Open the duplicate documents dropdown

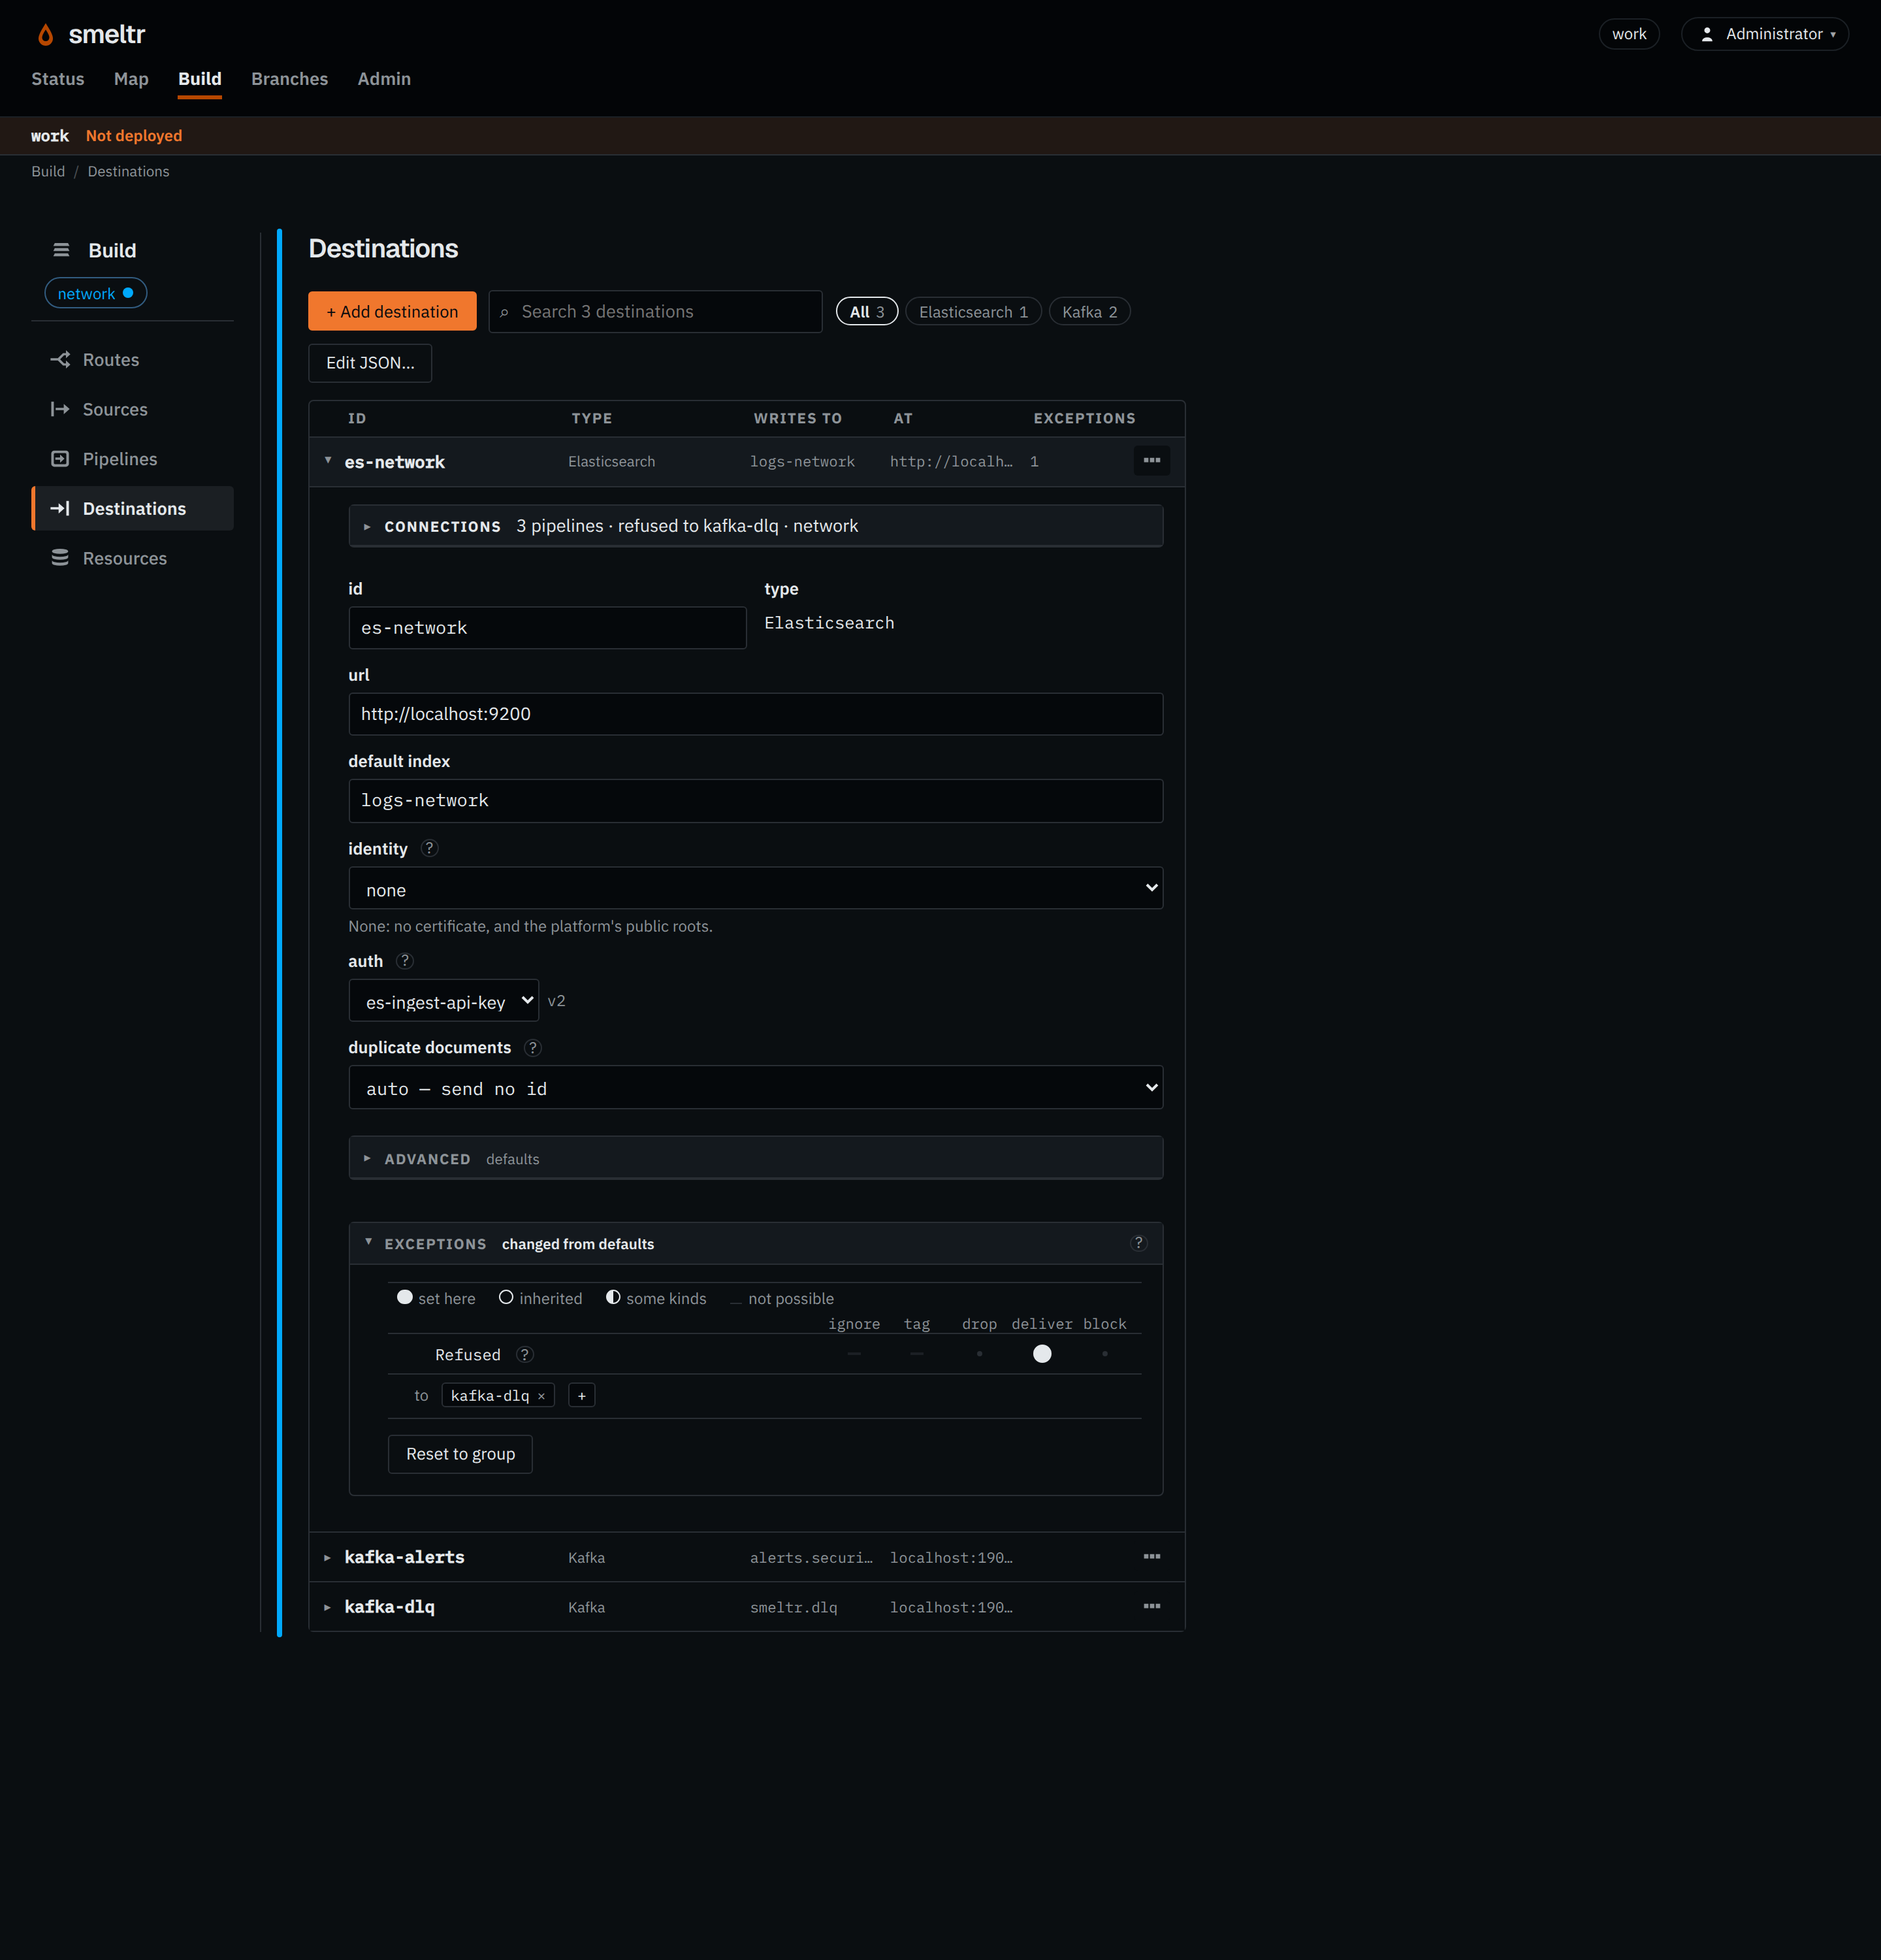pyautogui.click(x=756, y=1088)
